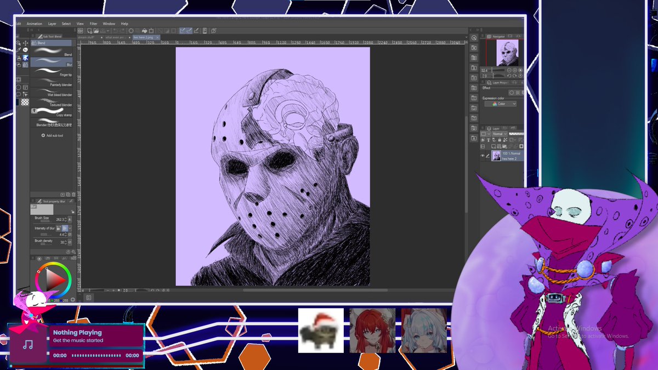Select the 'hes here 2' layer thumbnail
The height and width of the screenshot is (370, 658).
[x=496, y=156]
